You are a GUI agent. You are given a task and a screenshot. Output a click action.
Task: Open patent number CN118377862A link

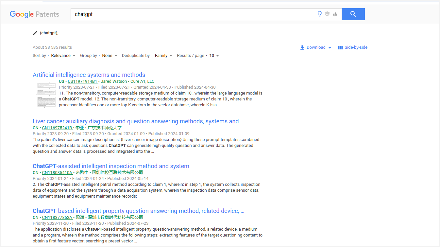[x=57, y=218]
